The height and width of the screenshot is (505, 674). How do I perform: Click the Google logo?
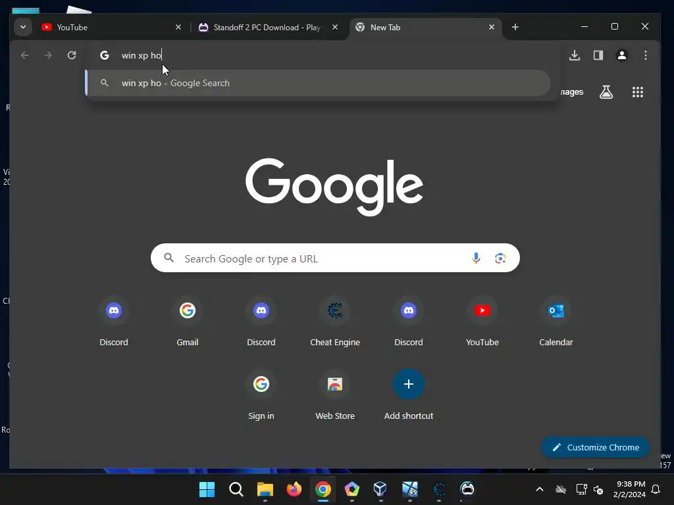334,187
